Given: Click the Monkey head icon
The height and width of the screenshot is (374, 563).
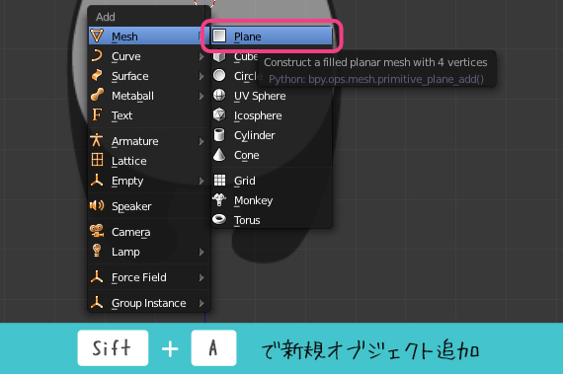Looking at the screenshot, I should pos(219,199).
